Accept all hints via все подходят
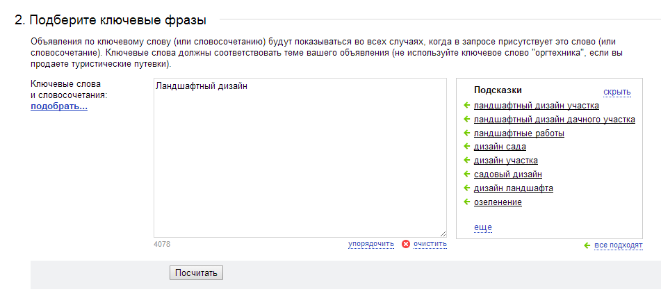 point(619,245)
